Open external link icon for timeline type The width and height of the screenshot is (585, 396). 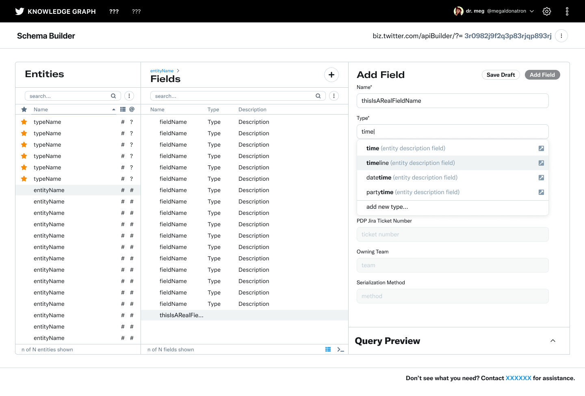point(541,163)
